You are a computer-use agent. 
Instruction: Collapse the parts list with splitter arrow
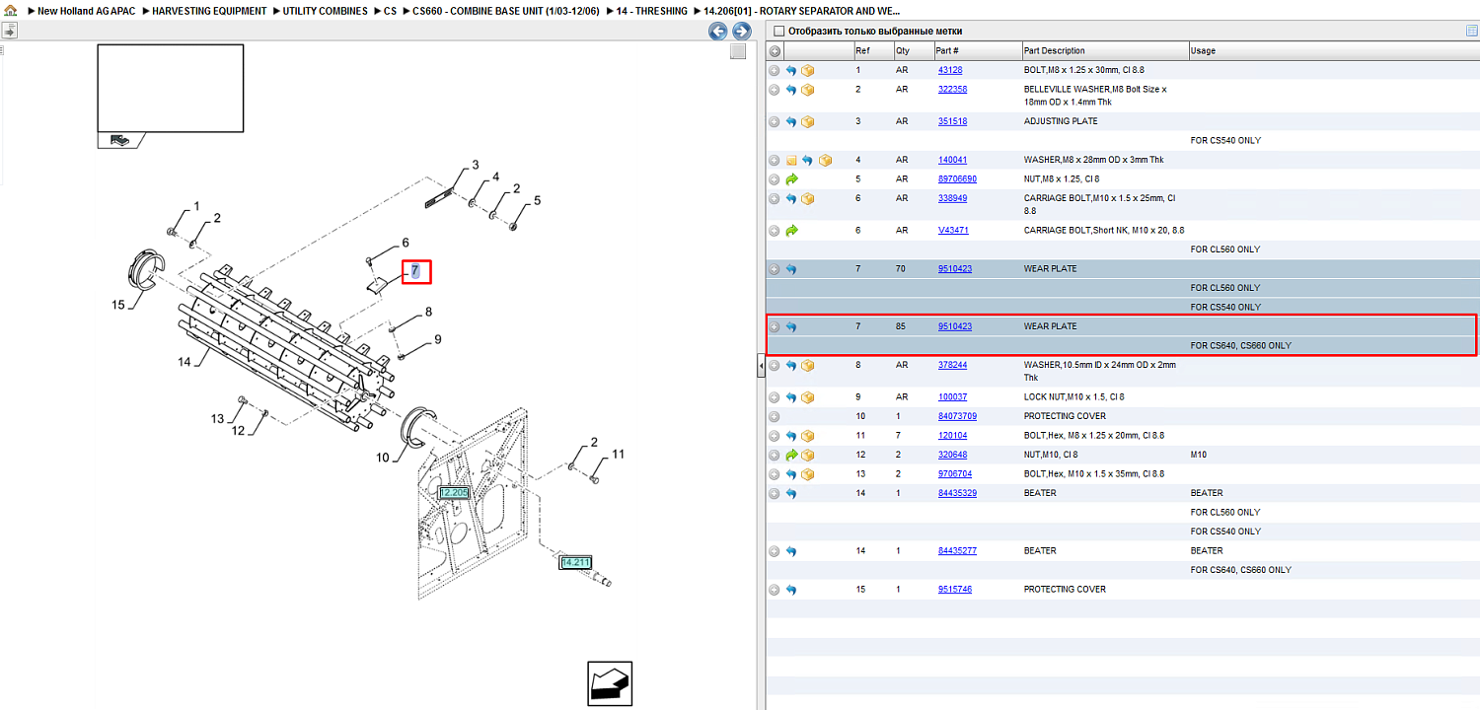(x=761, y=367)
